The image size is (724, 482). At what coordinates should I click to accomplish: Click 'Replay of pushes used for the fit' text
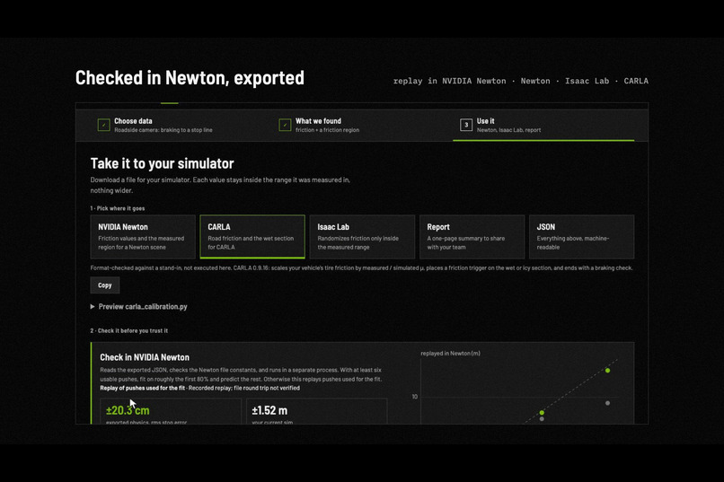(142, 388)
